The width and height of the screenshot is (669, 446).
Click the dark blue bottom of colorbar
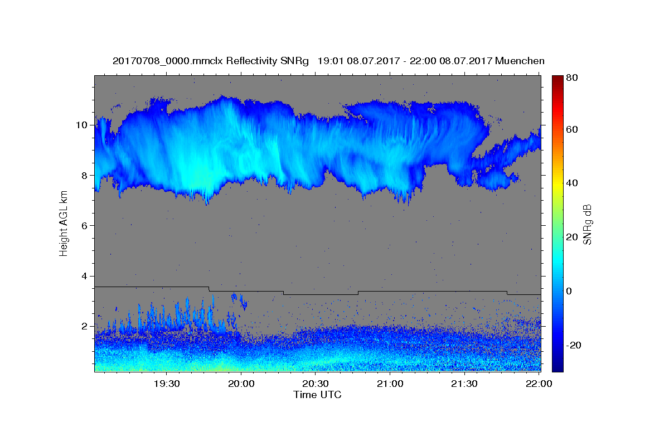click(557, 365)
